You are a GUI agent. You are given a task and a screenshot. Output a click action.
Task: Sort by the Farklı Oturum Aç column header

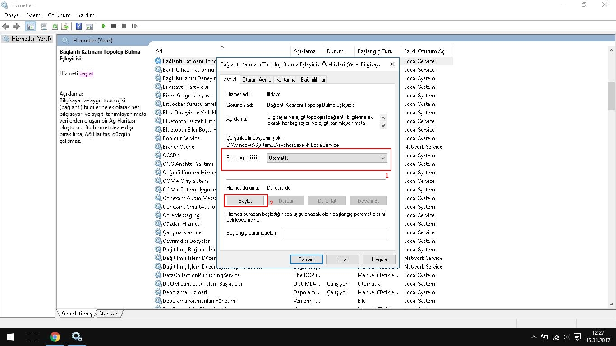(427, 51)
